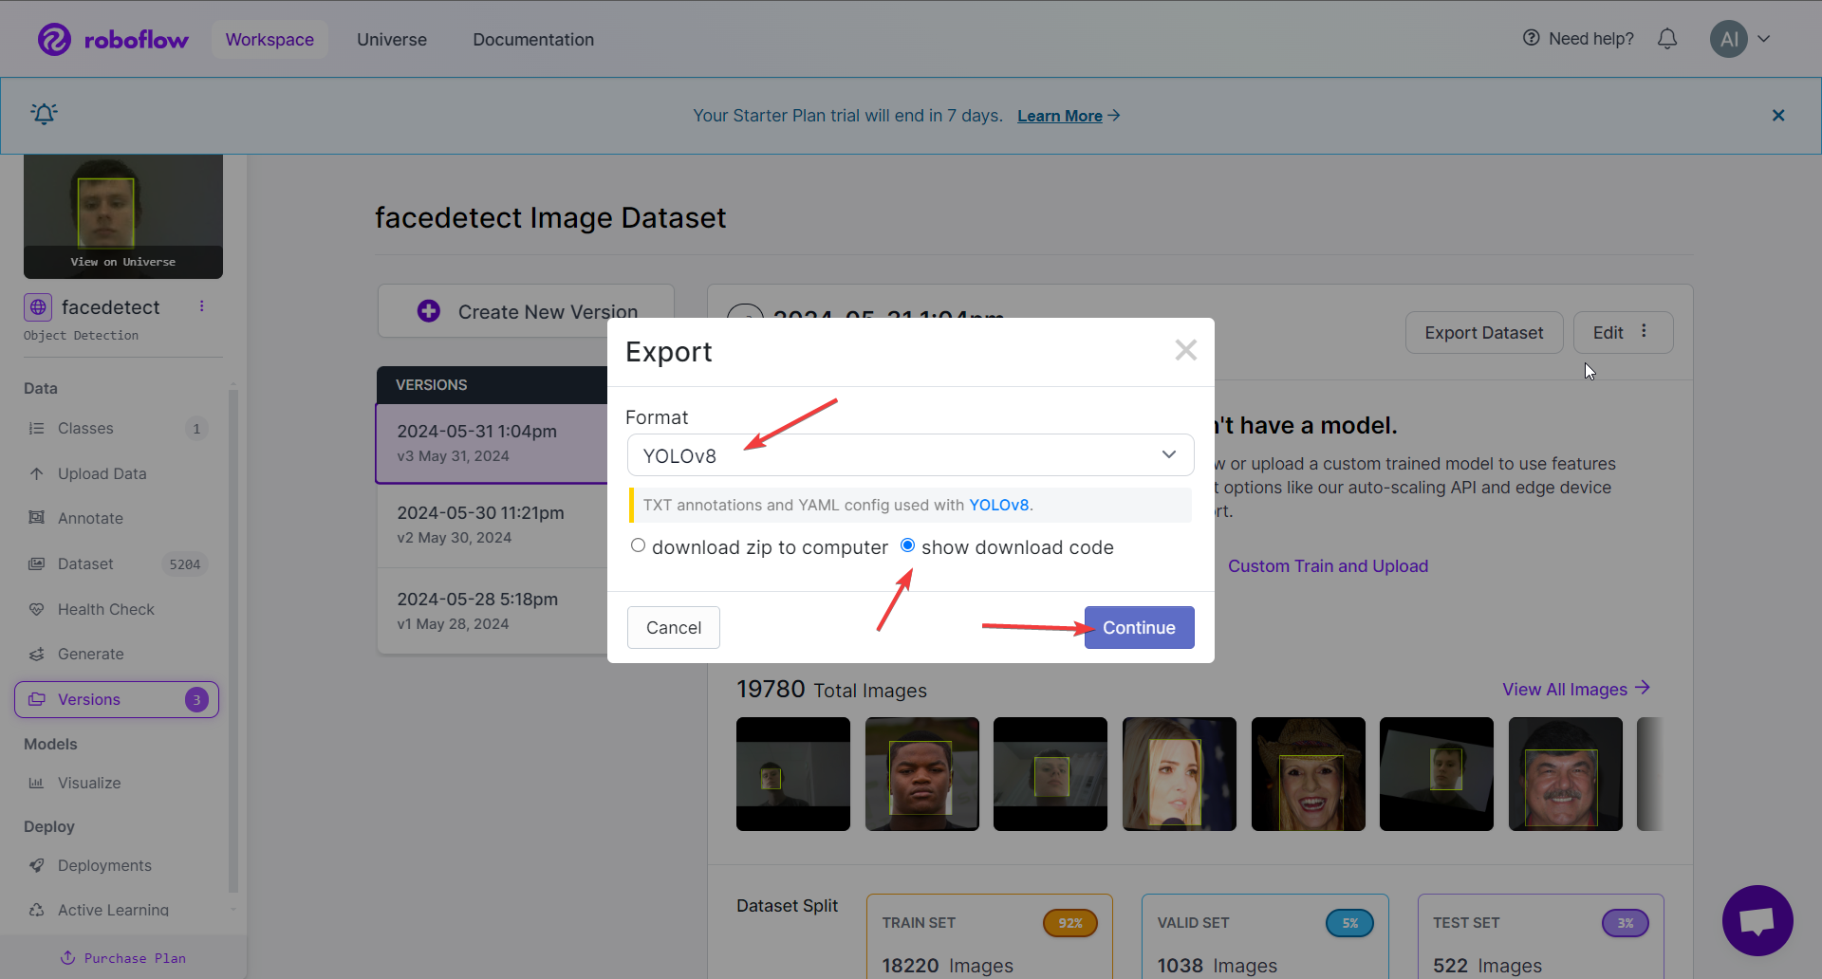Click the Export Dataset button
The width and height of the screenshot is (1822, 979).
[1484, 333]
